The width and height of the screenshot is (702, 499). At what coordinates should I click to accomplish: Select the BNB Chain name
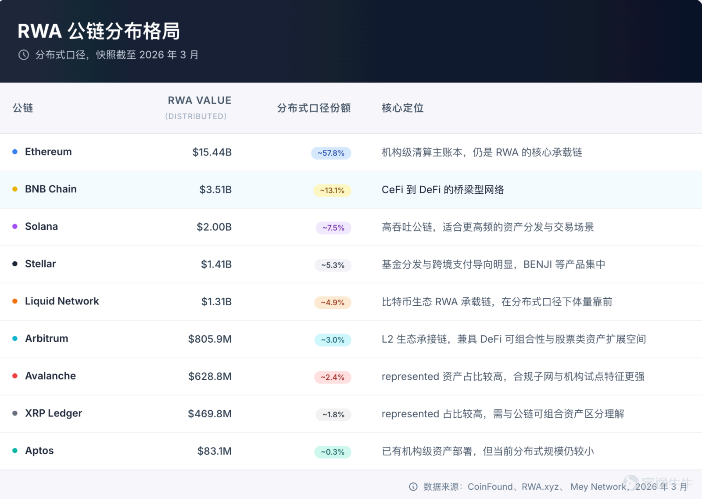tap(51, 189)
